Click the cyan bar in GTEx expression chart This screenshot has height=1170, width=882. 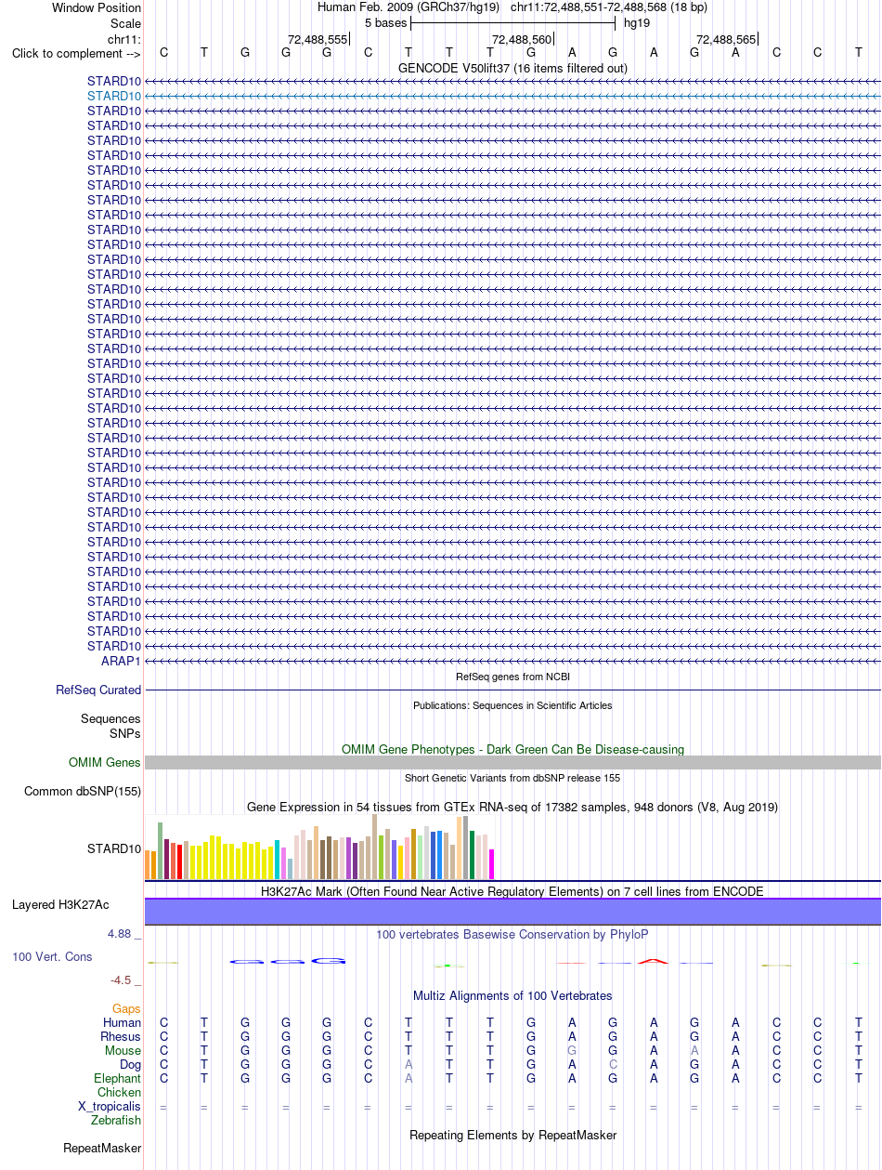pyautogui.click(x=277, y=860)
